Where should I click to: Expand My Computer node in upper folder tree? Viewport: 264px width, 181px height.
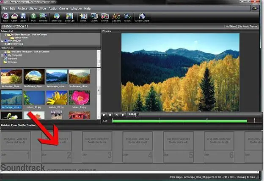coord(2,41)
